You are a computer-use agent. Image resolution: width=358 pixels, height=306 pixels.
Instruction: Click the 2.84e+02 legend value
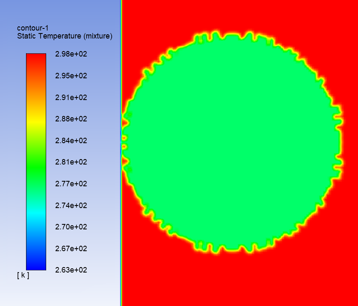pos(71,141)
